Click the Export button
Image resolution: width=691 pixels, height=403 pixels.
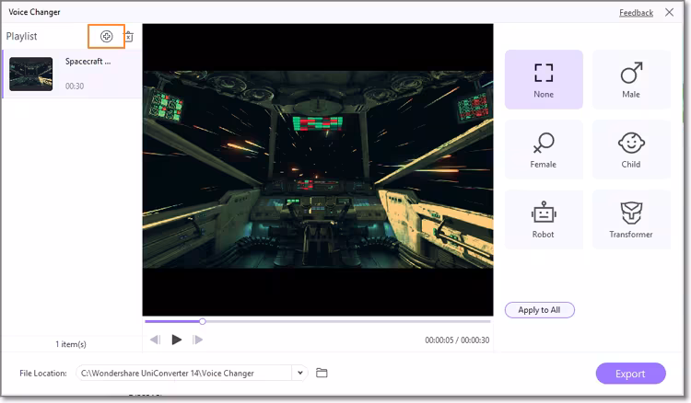click(x=630, y=374)
